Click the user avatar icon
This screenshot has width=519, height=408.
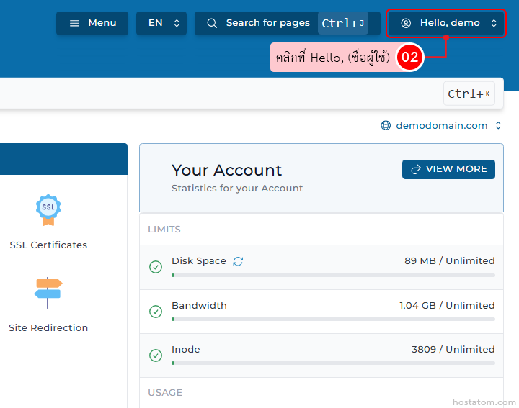pyautogui.click(x=406, y=23)
